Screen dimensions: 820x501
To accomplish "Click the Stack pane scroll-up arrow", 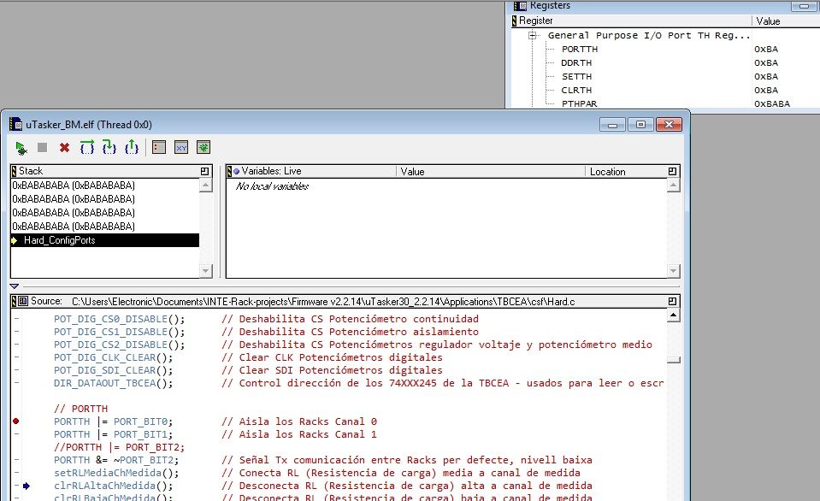I will tap(205, 186).
